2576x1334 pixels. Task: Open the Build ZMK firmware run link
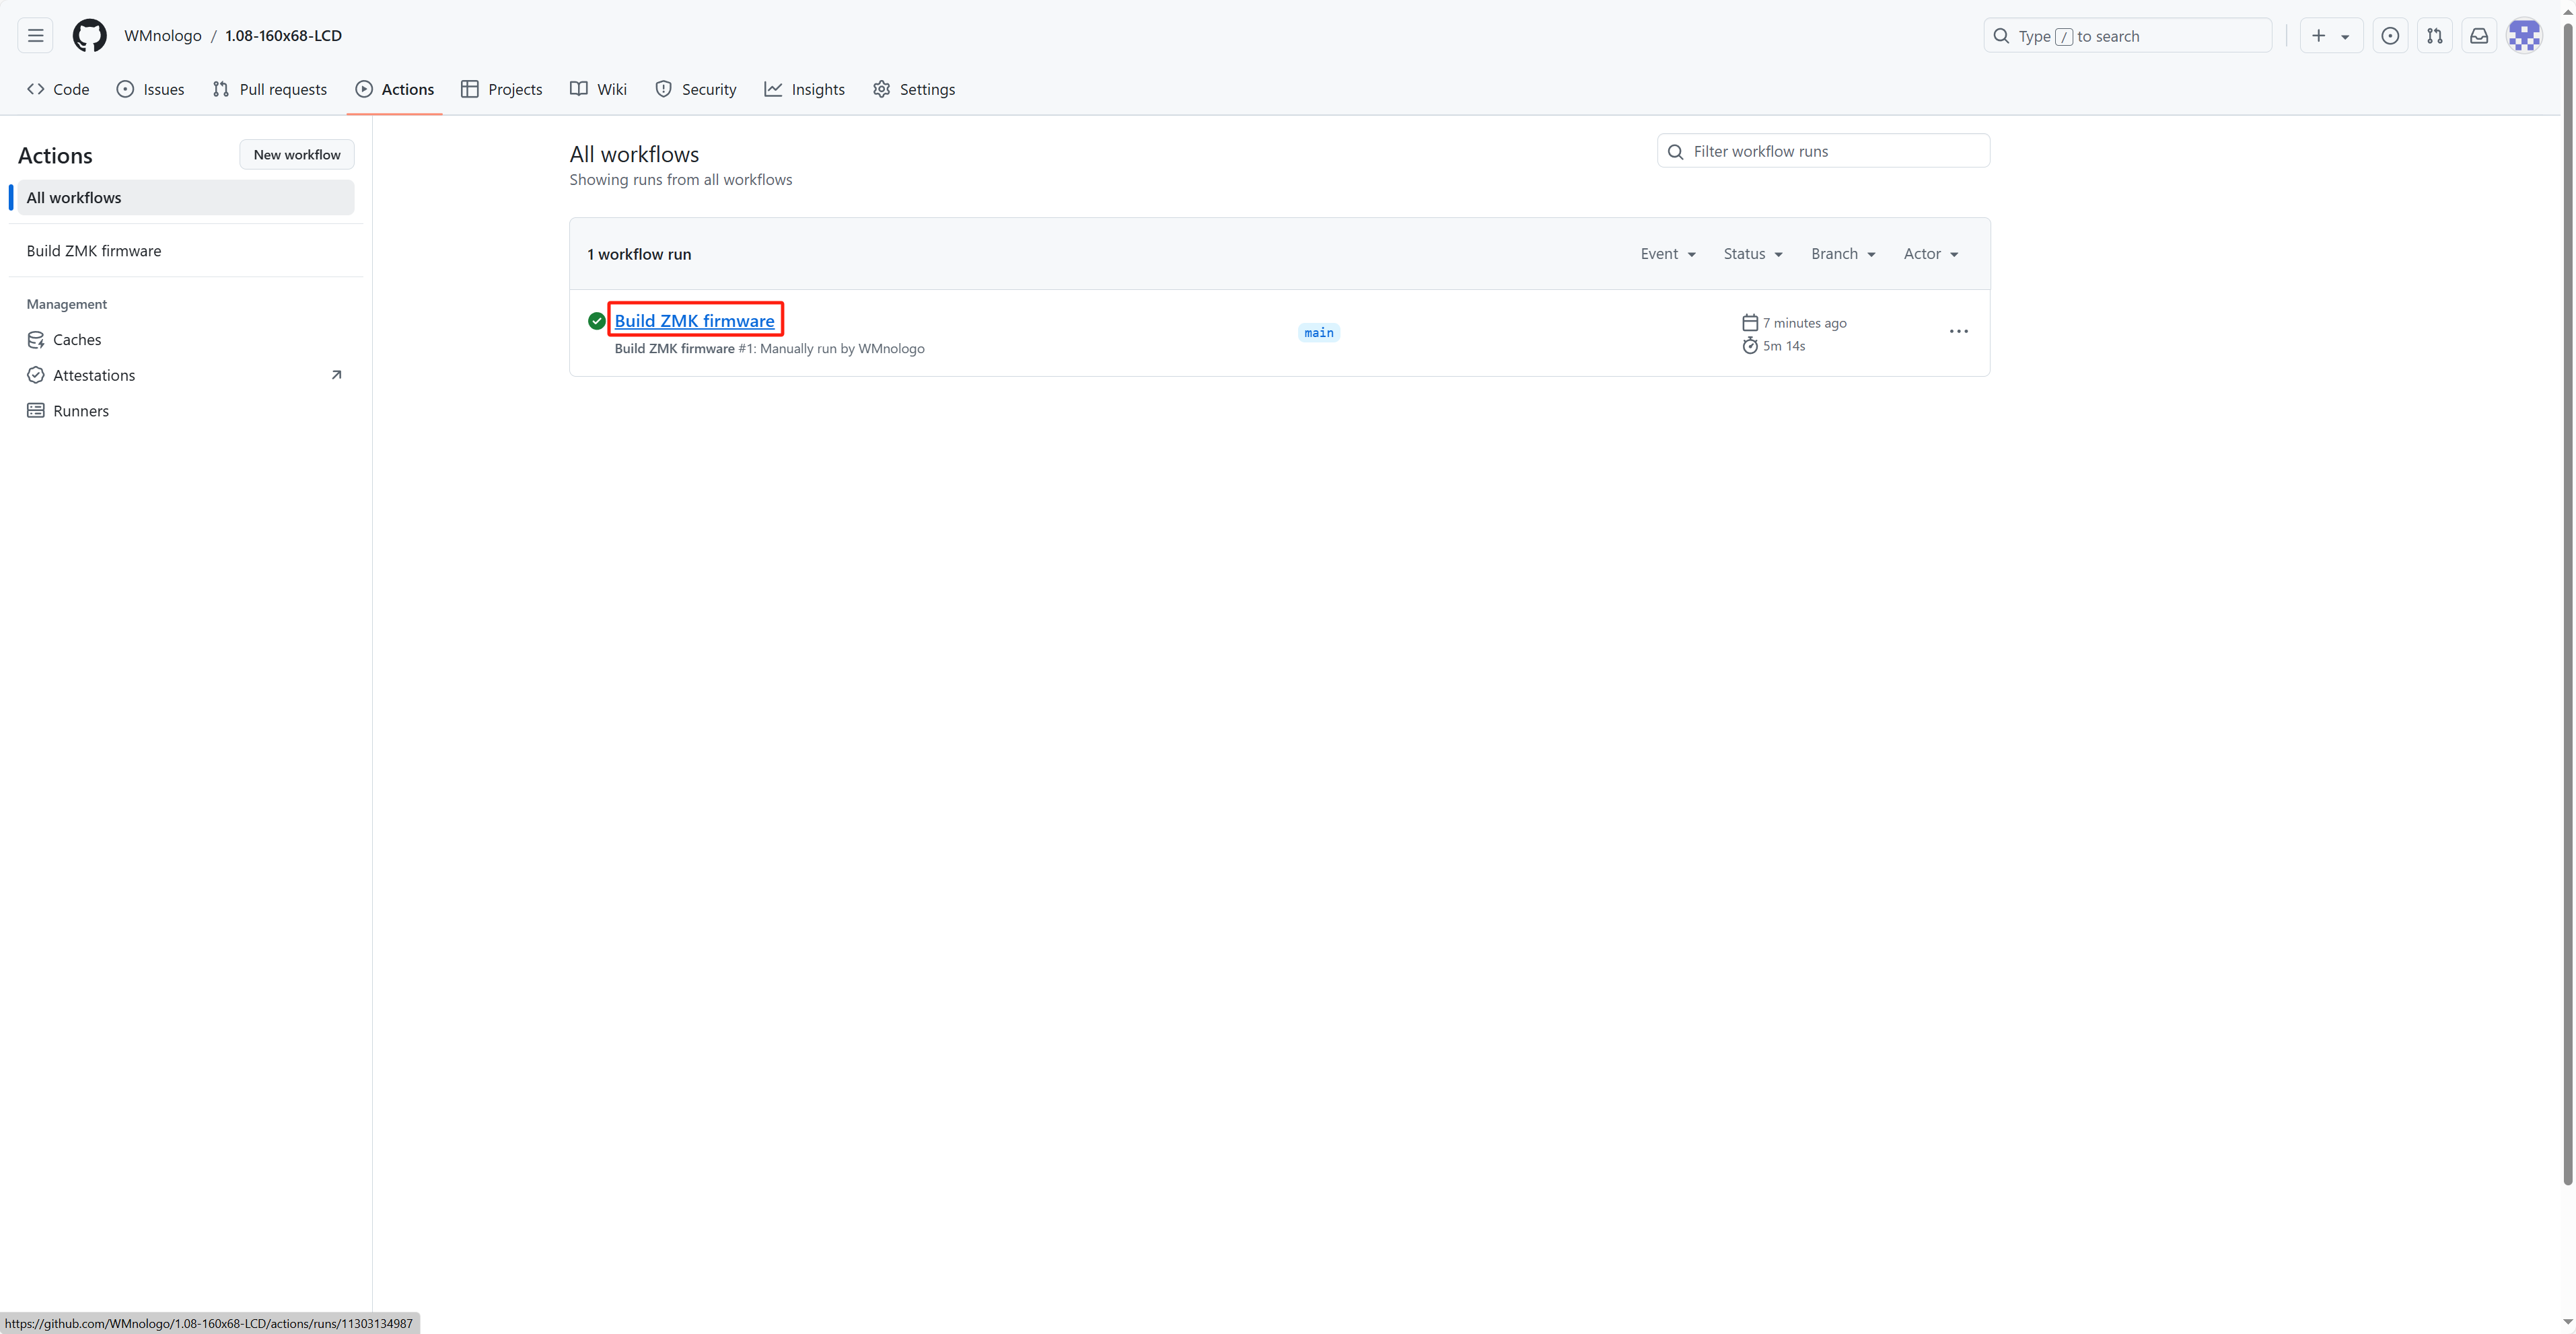694,321
